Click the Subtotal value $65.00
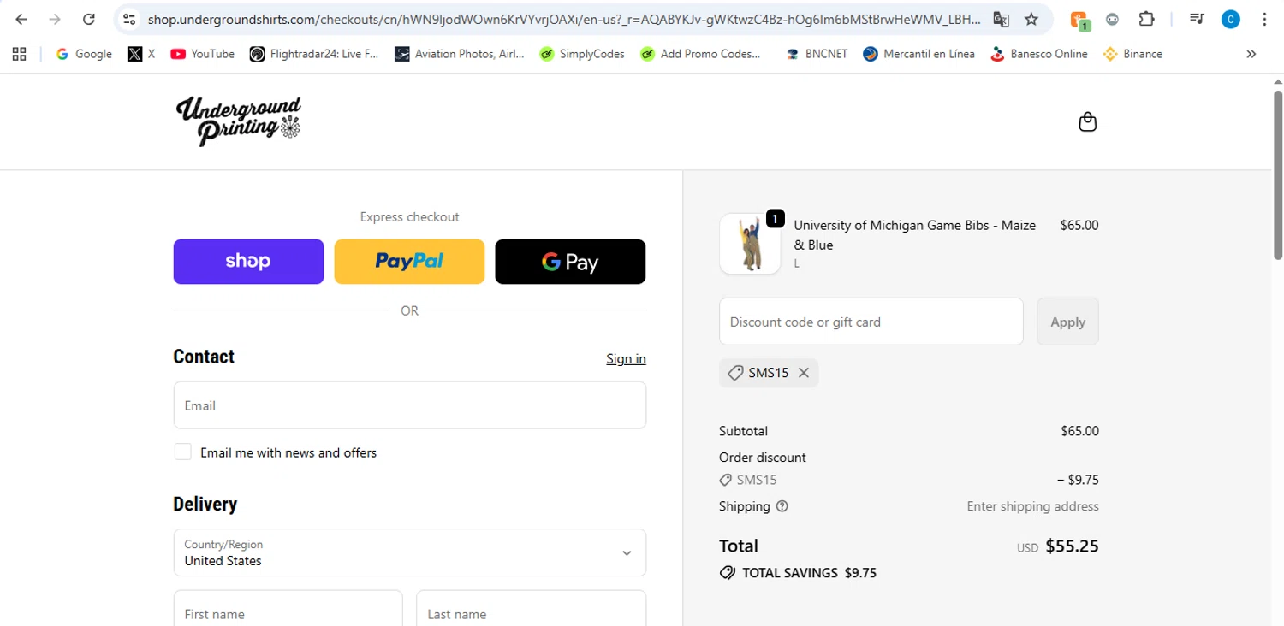Screen dimensions: 1284x626 click(x=1079, y=431)
